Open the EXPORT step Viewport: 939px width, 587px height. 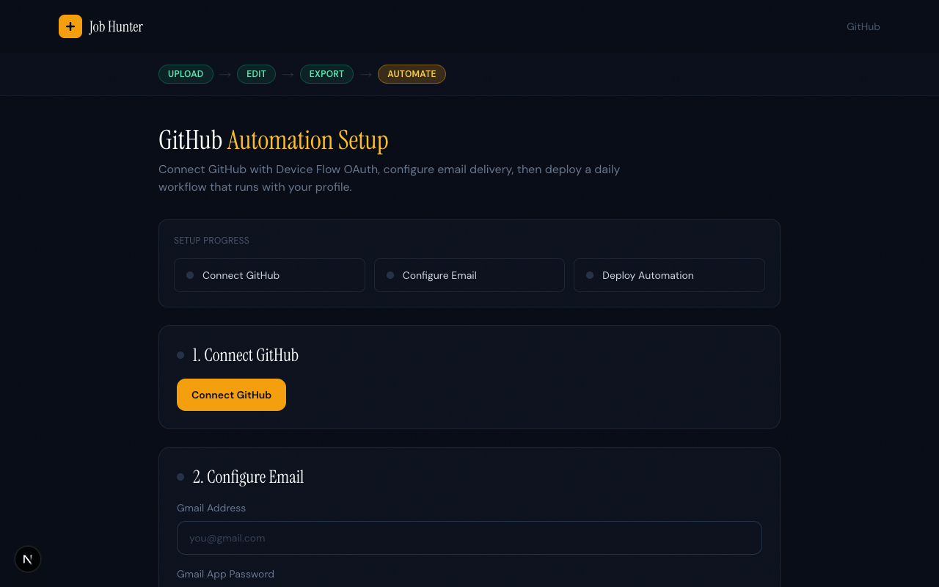(326, 73)
